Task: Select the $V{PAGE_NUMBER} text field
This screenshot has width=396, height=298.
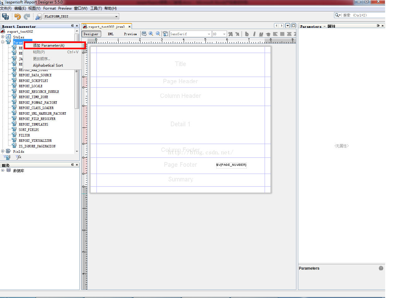Action: [x=231, y=165]
